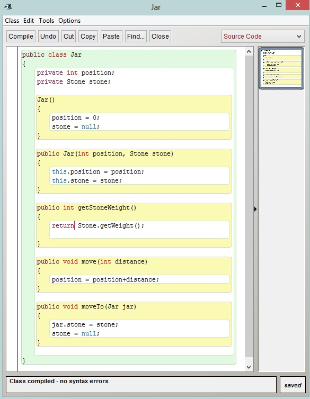Undo the last edit
The width and height of the screenshot is (310, 399).
48,37
